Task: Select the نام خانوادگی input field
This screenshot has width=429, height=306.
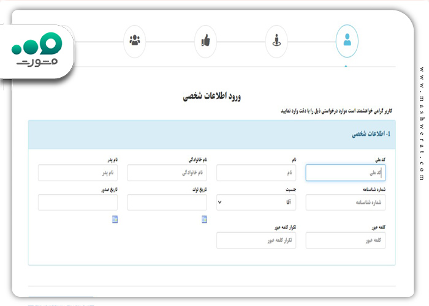Action: [167, 173]
